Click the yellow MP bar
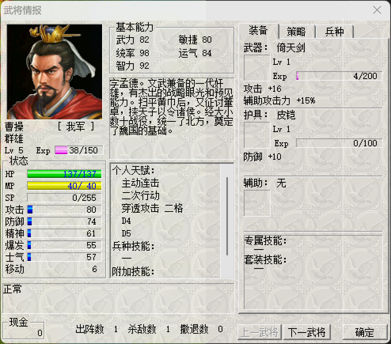This screenshot has height=344, width=391. [65, 185]
